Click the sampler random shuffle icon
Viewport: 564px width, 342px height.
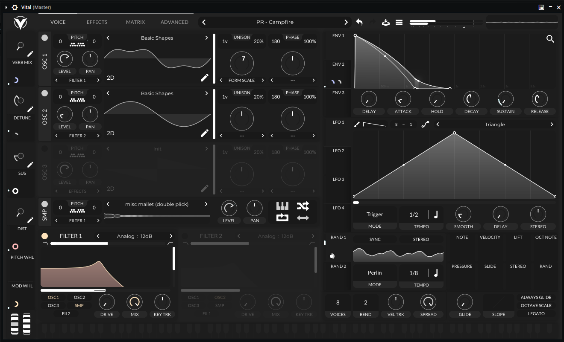303,206
